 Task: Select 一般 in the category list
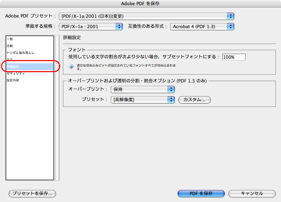click(x=30, y=39)
